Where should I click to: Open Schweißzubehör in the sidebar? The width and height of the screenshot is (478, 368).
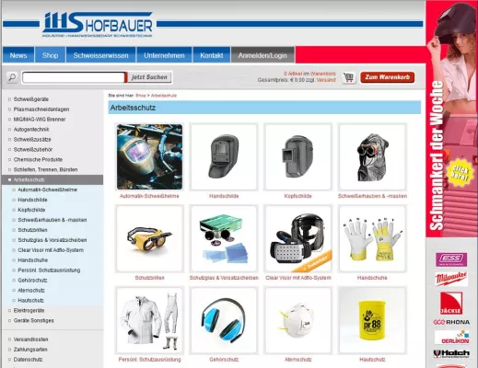coord(33,149)
